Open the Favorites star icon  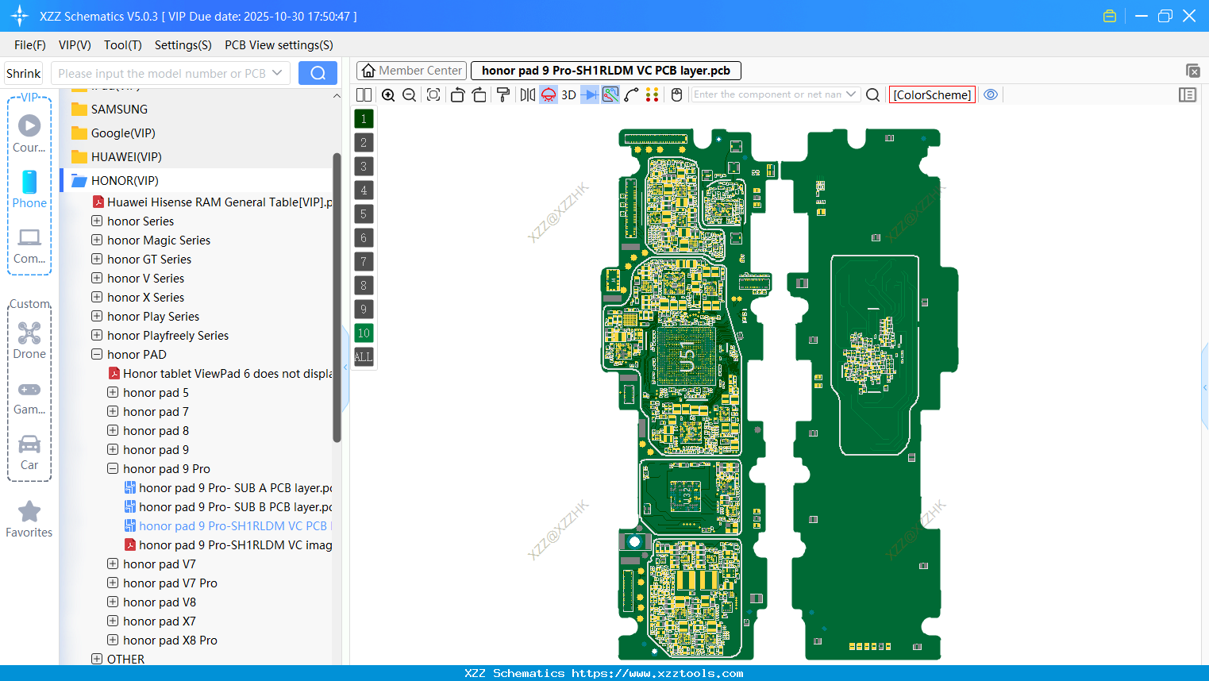point(29,520)
